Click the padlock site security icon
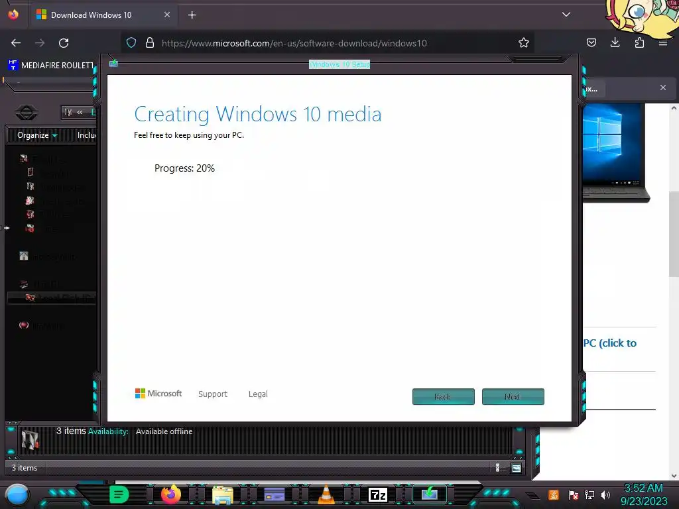 150,43
